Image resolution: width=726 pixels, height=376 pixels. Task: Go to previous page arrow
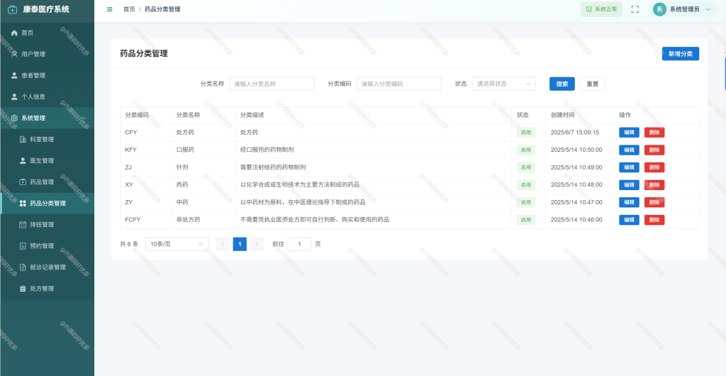tap(223, 244)
